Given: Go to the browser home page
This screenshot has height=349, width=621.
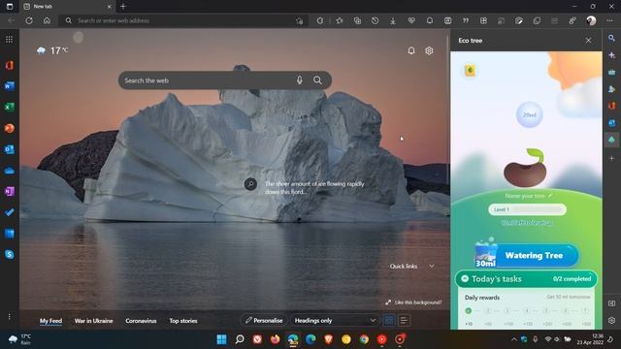Looking at the screenshot, I should [x=47, y=20].
